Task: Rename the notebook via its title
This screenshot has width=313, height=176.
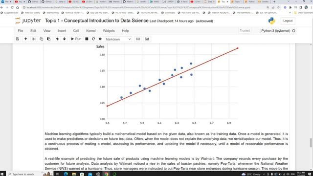Action: pos(97,21)
